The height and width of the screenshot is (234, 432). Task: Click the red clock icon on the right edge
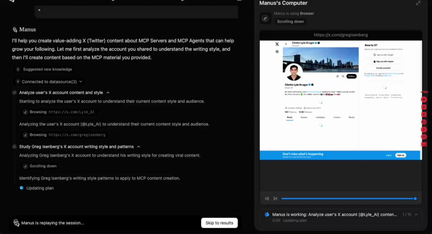tap(424, 122)
